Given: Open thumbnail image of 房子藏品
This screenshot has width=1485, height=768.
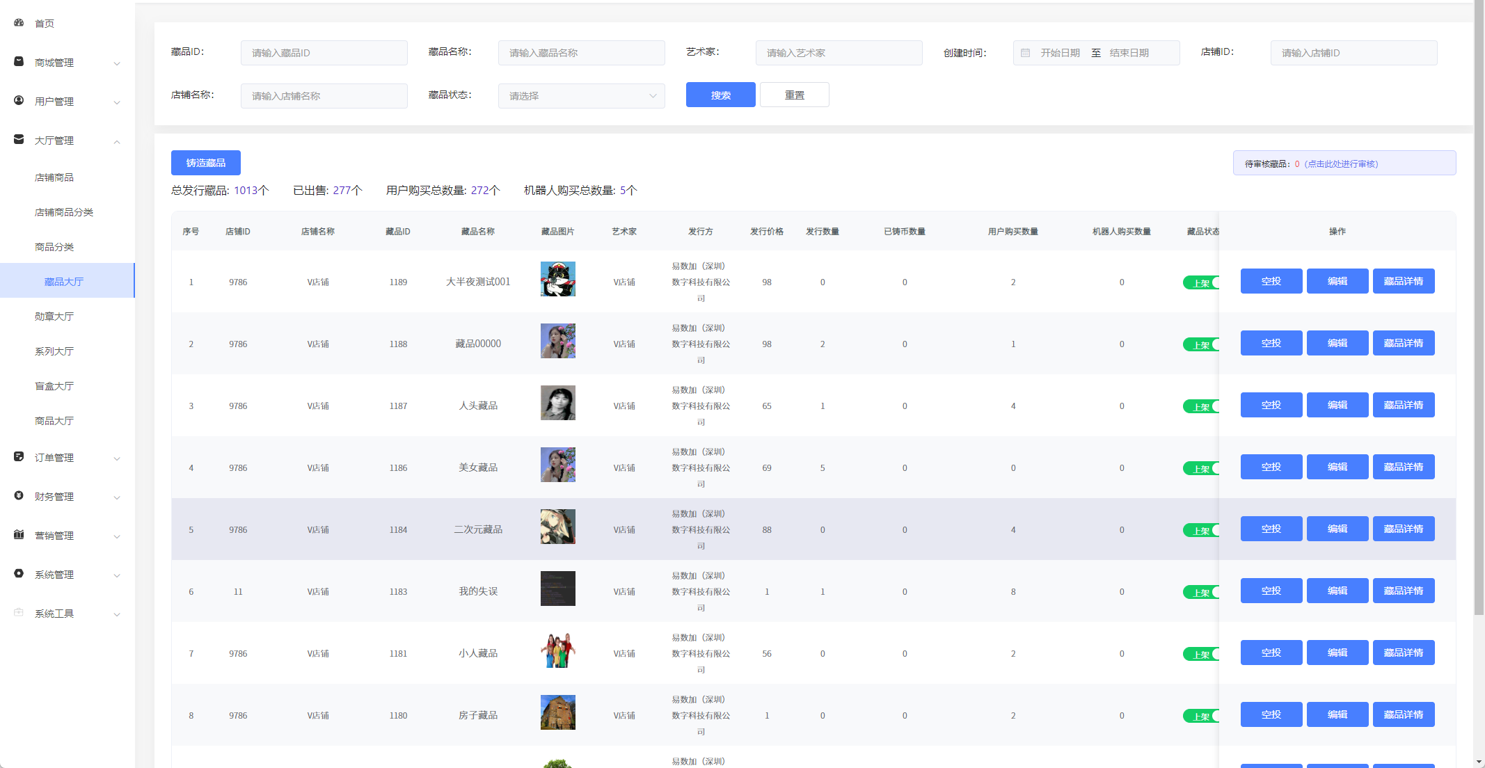Looking at the screenshot, I should [x=558, y=712].
